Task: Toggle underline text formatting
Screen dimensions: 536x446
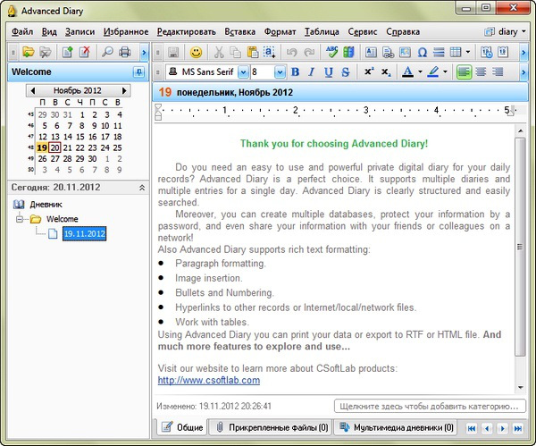Action: [329, 72]
